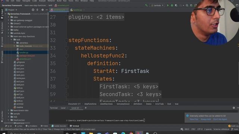Screen dimensions: 239x134
Task: Fold the stateMachines block at line 33
Action: coord(66,48)
